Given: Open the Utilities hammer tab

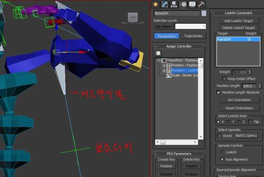Looking at the screenshot, I should [201, 4].
